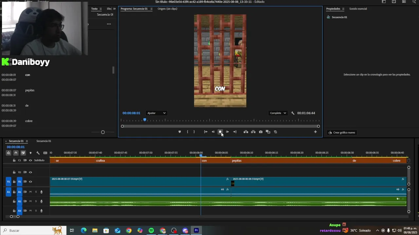Toggle linked selection in the timeline
This screenshot has height=235, width=419.
pyautogui.click(x=23, y=153)
